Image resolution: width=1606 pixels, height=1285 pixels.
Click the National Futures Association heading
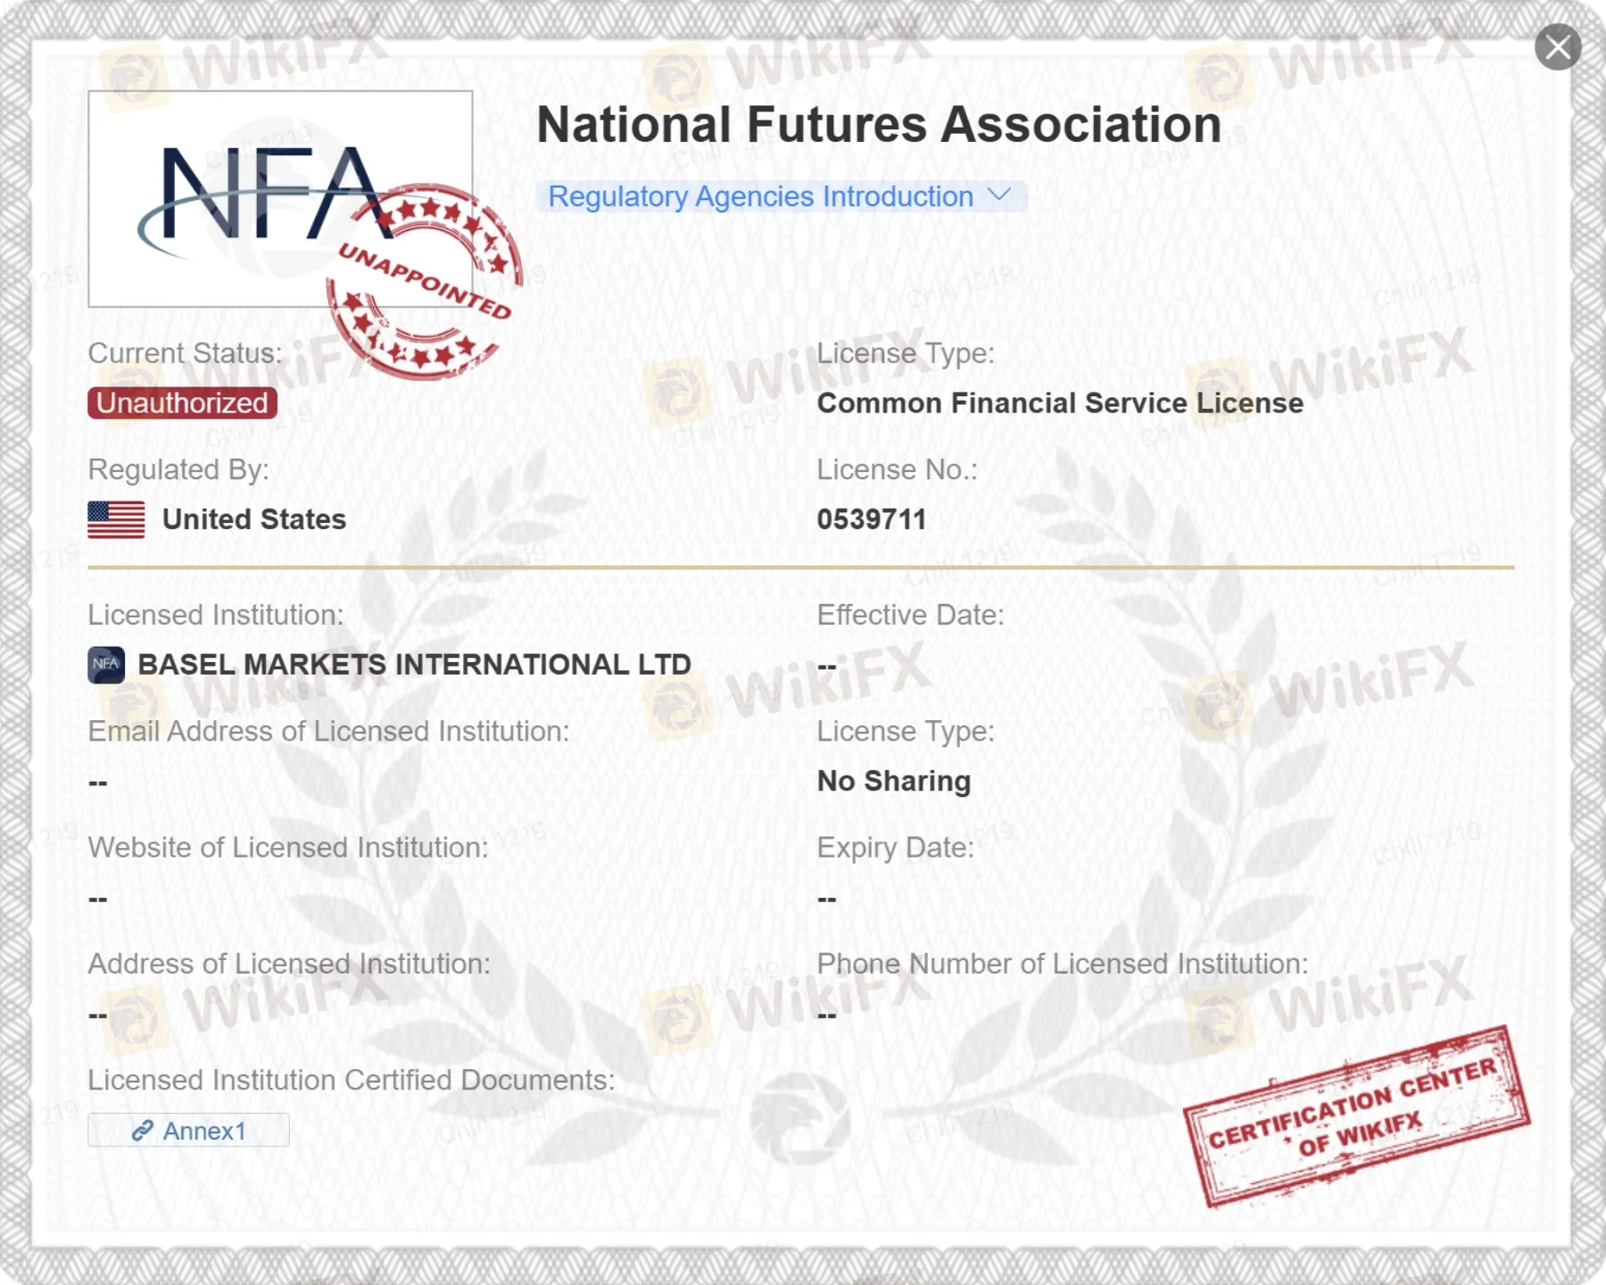[x=879, y=125]
